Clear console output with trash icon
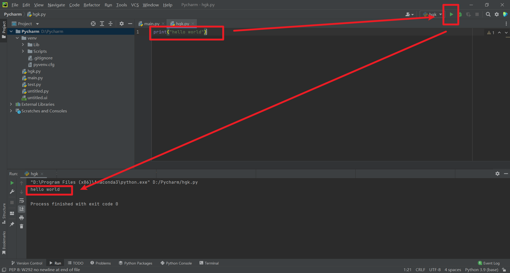The image size is (510, 273). pyautogui.click(x=22, y=226)
